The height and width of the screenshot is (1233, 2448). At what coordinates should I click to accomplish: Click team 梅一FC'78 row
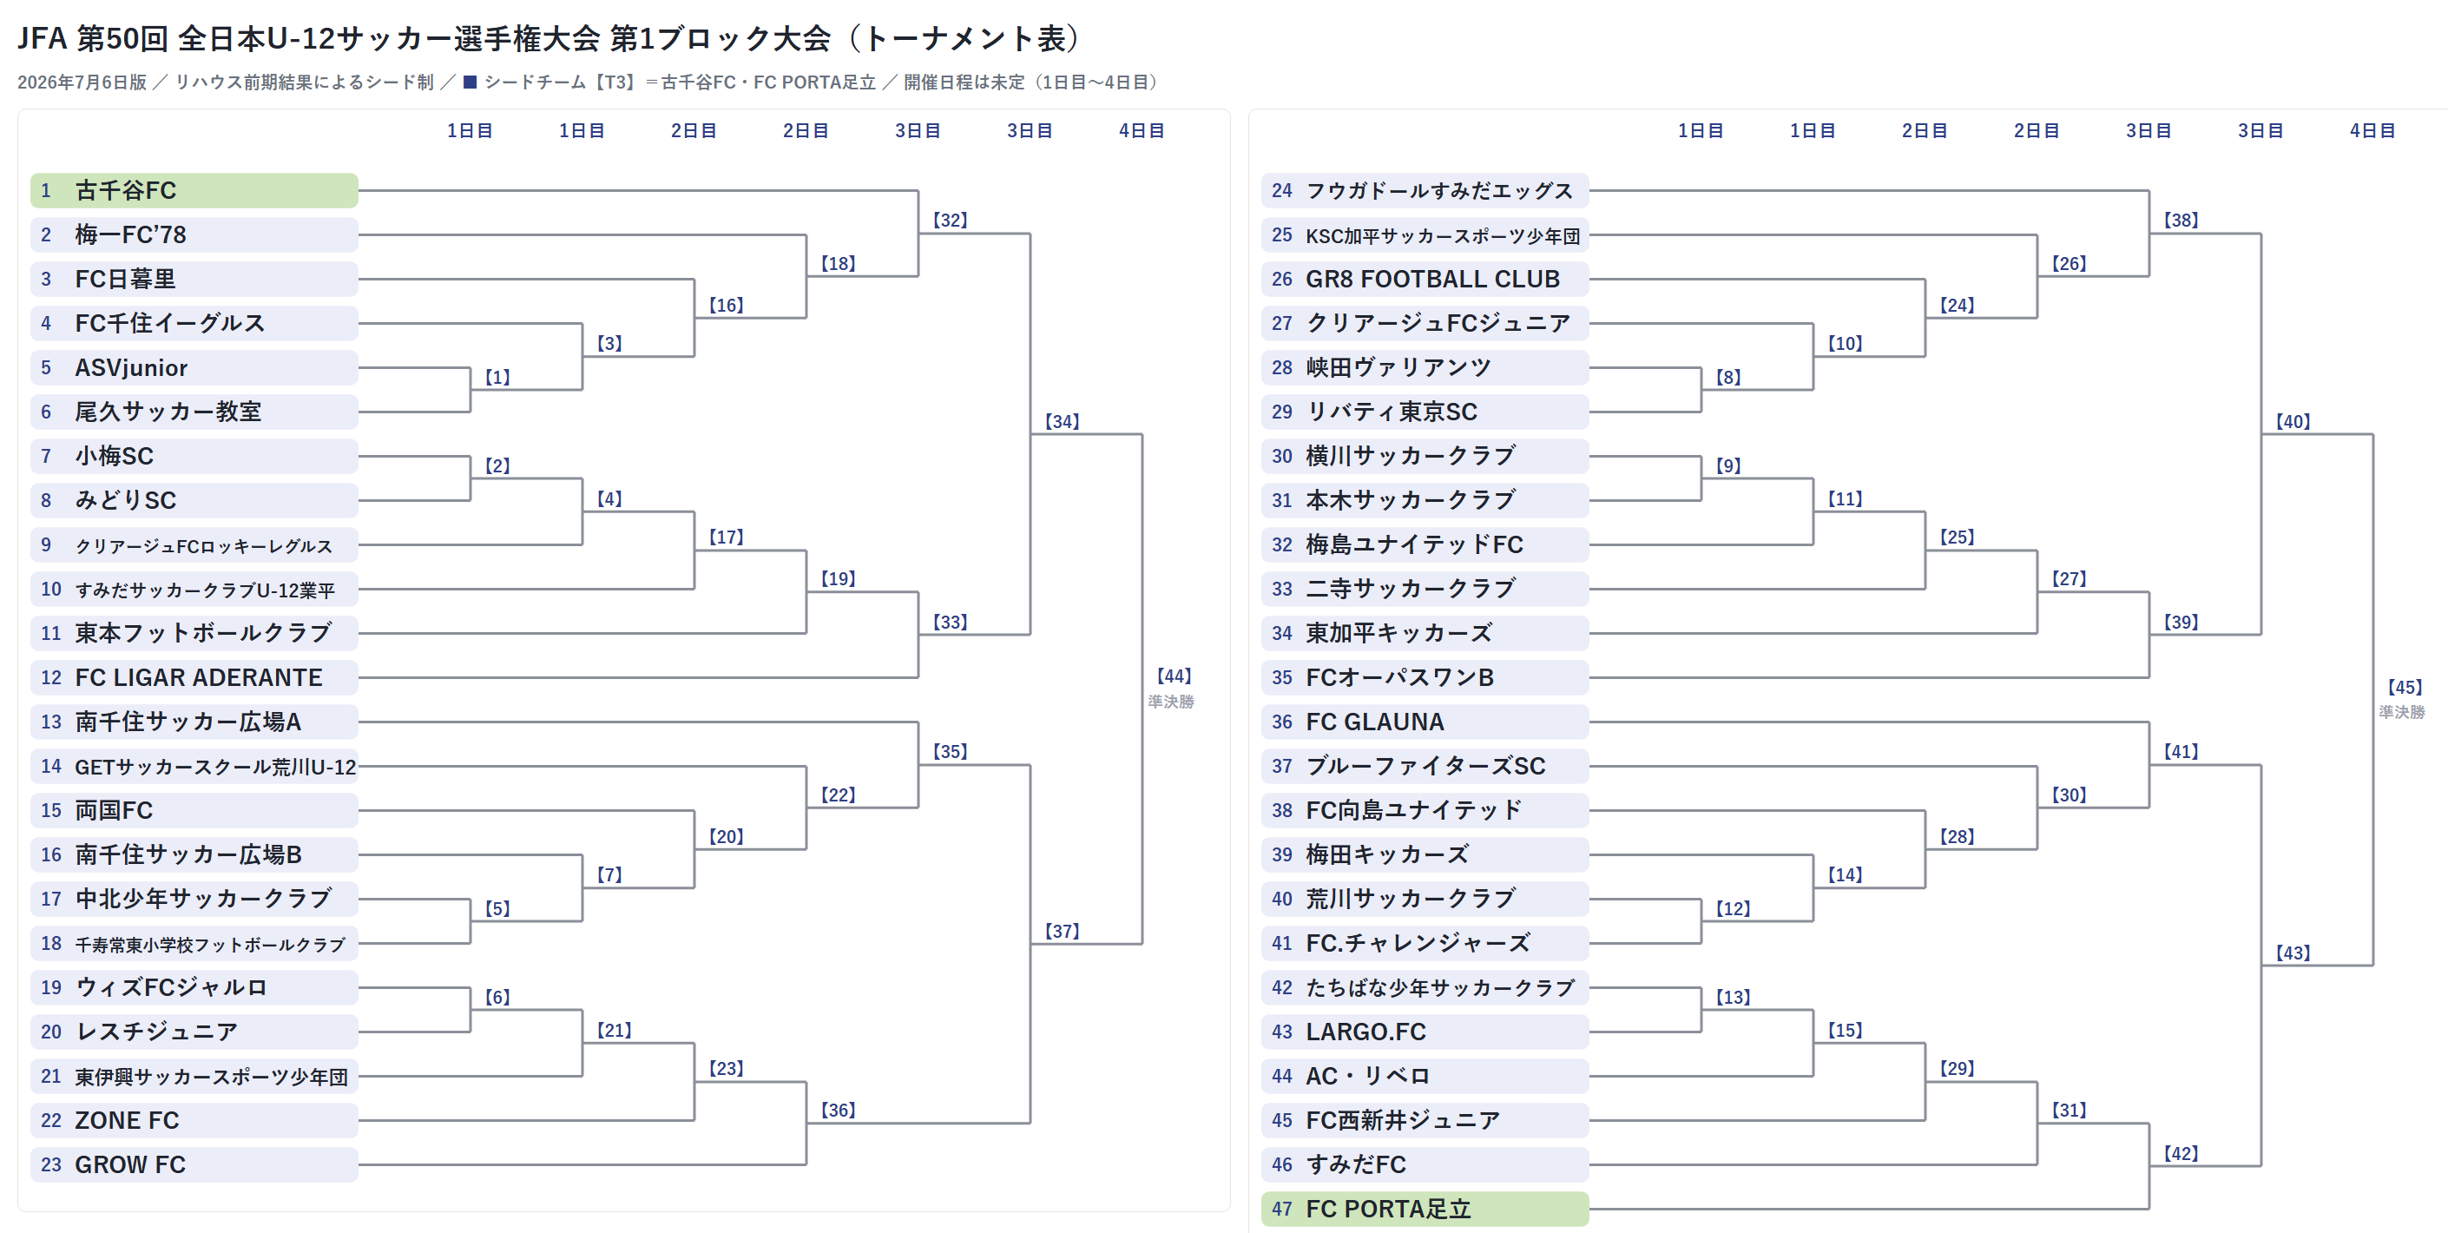coord(194,234)
